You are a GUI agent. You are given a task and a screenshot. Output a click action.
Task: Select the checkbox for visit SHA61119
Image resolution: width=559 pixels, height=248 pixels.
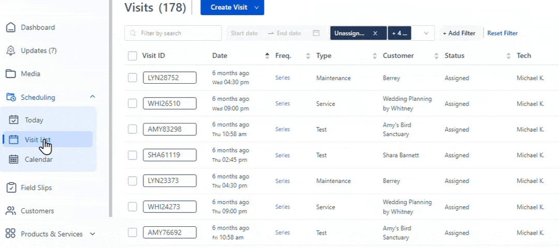pos(133,155)
